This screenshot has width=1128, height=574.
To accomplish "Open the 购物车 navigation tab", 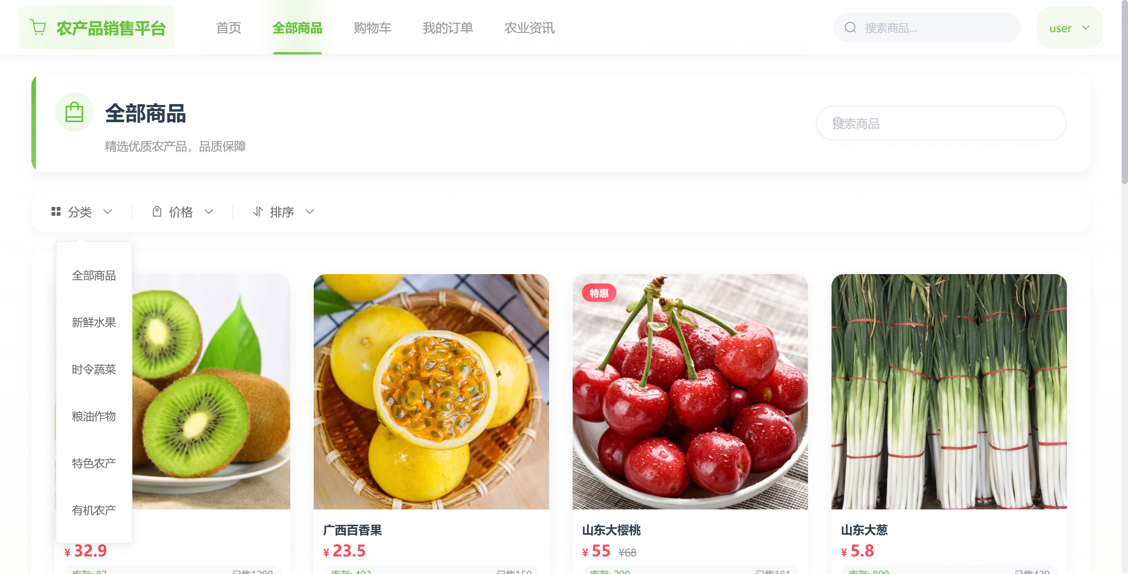I will [x=372, y=27].
